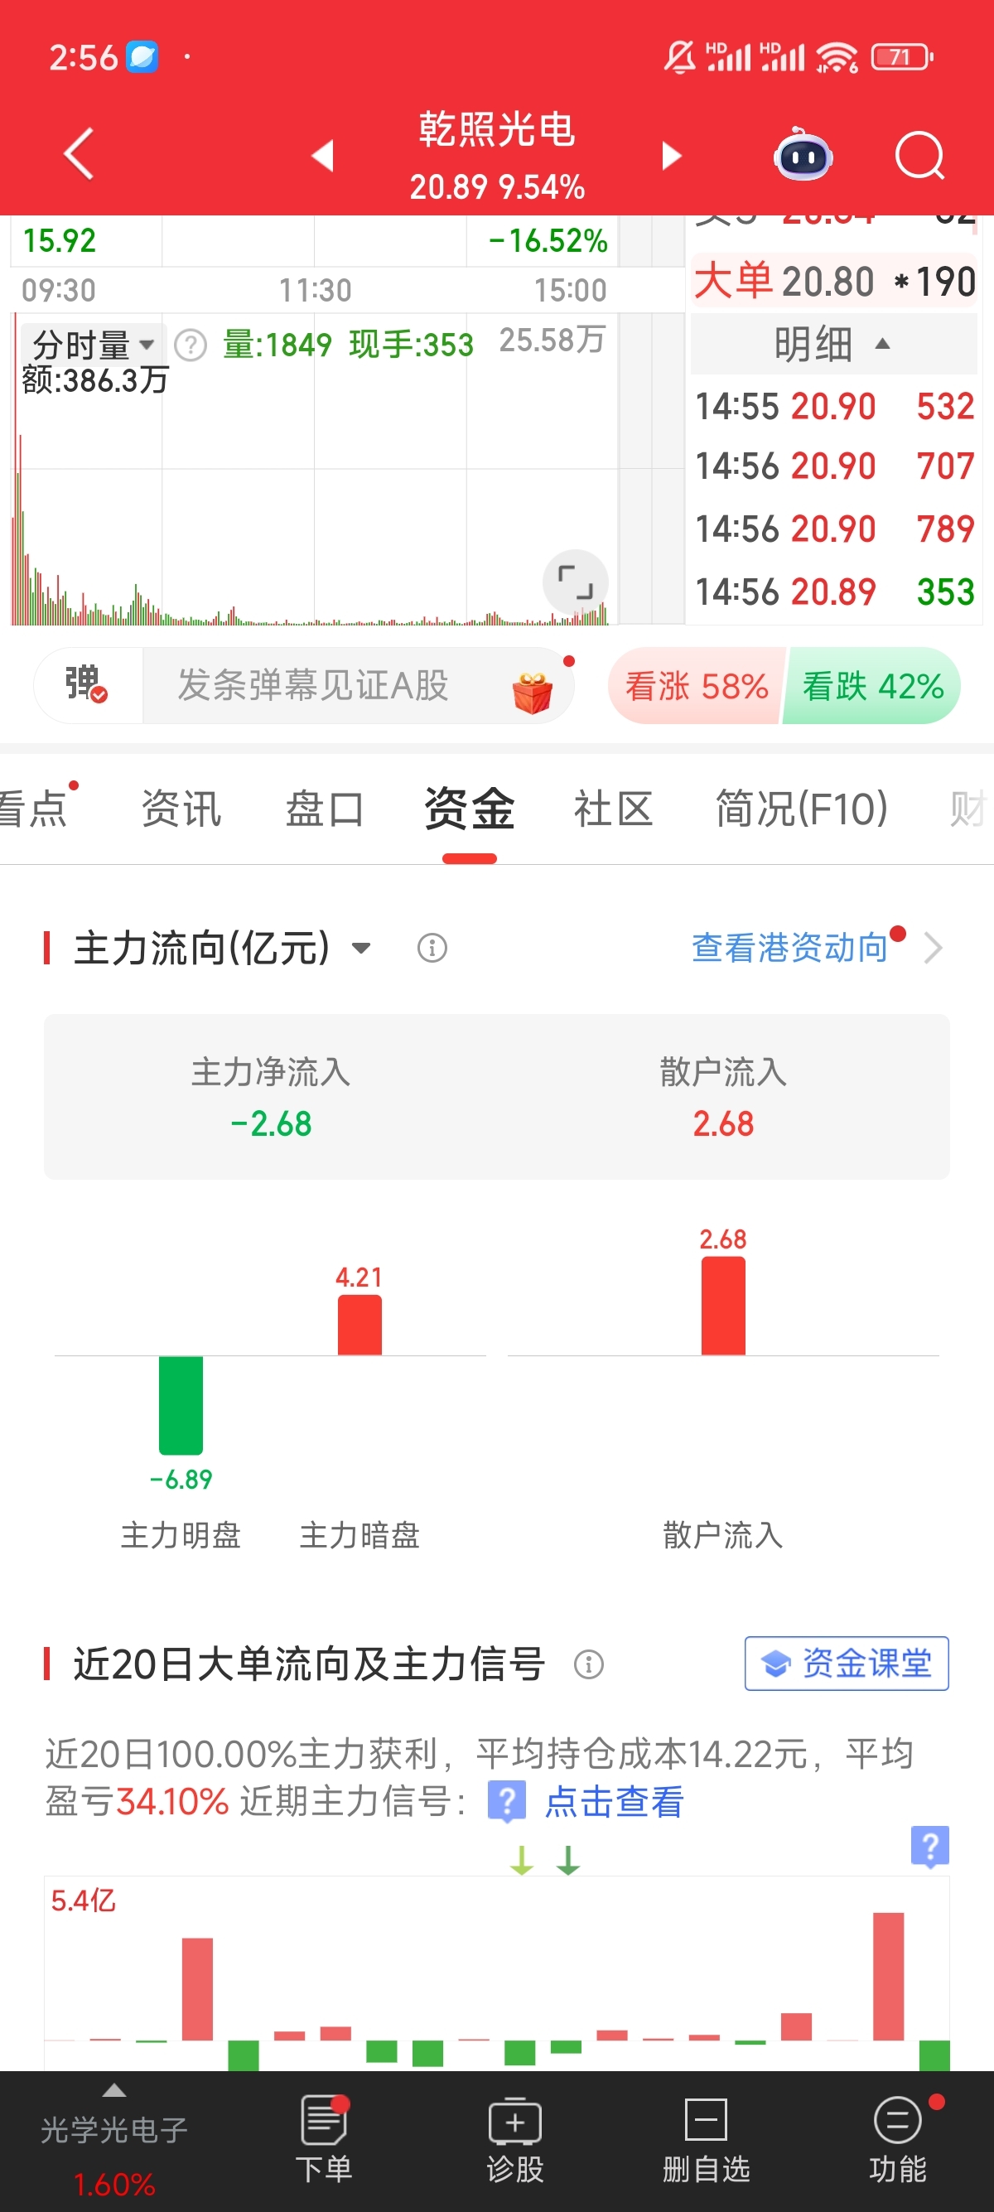Screen dimensions: 994x2212
Task: Expand the intraday chart to fullscreen
Action: click(x=575, y=582)
